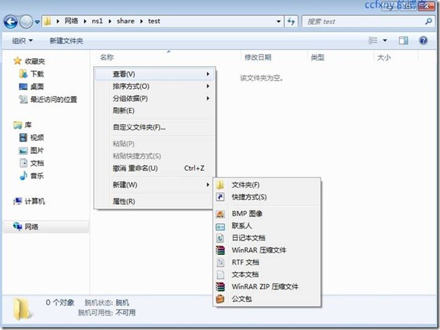This screenshot has height=330, width=440.
Task: Choose 自定义文件夹(F)... from context menu
Action: coord(155,127)
